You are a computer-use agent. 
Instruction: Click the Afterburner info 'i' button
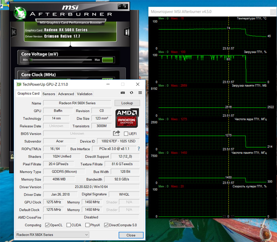click(127, 32)
